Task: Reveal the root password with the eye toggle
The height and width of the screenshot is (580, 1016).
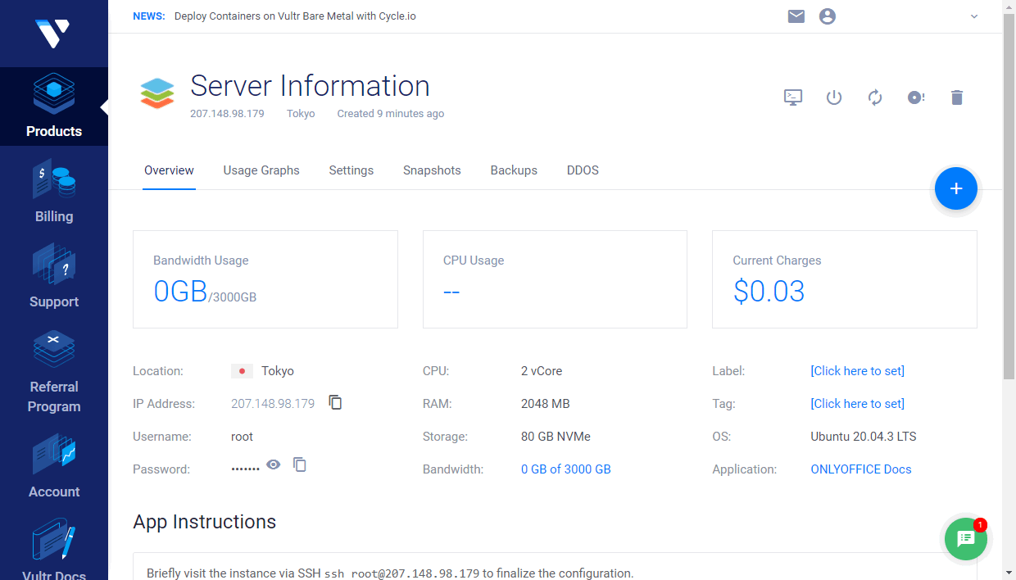Action: click(x=273, y=464)
